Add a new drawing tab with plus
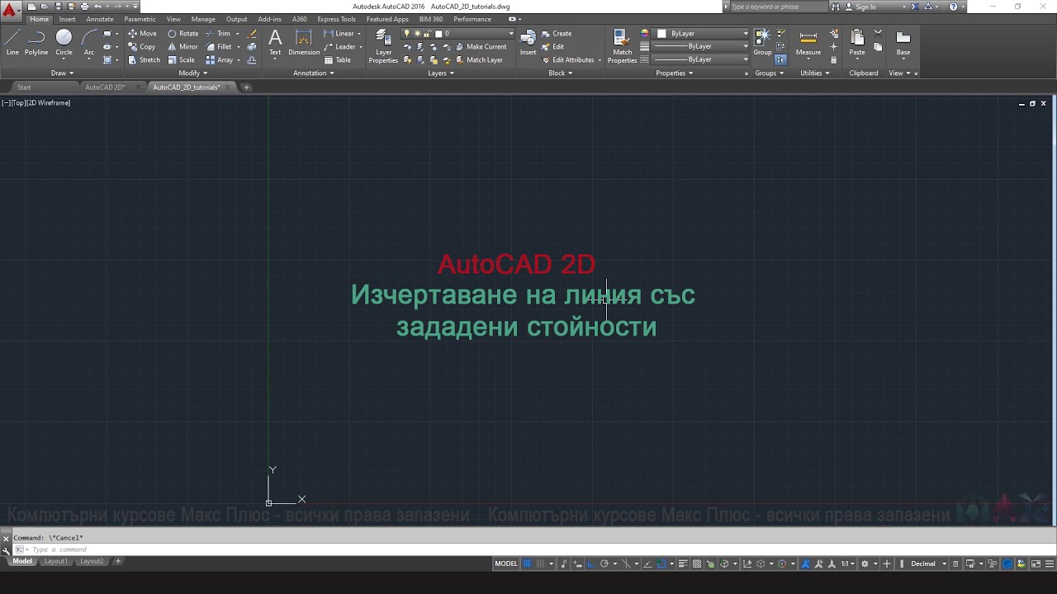Image resolution: width=1057 pixels, height=594 pixels. [246, 87]
